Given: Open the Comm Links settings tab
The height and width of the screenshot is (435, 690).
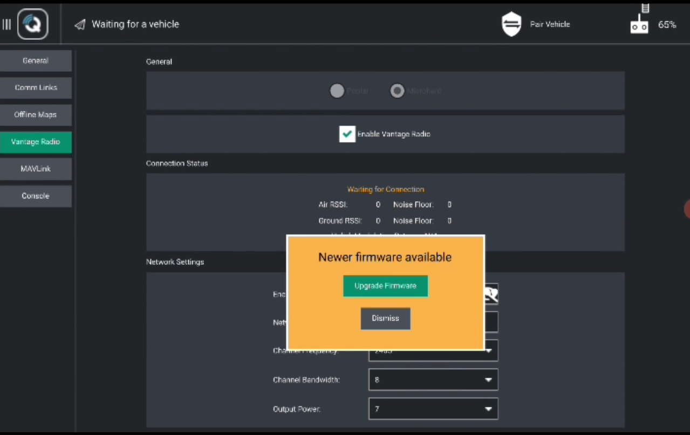Looking at the screenshot, I should click(36, 88).
